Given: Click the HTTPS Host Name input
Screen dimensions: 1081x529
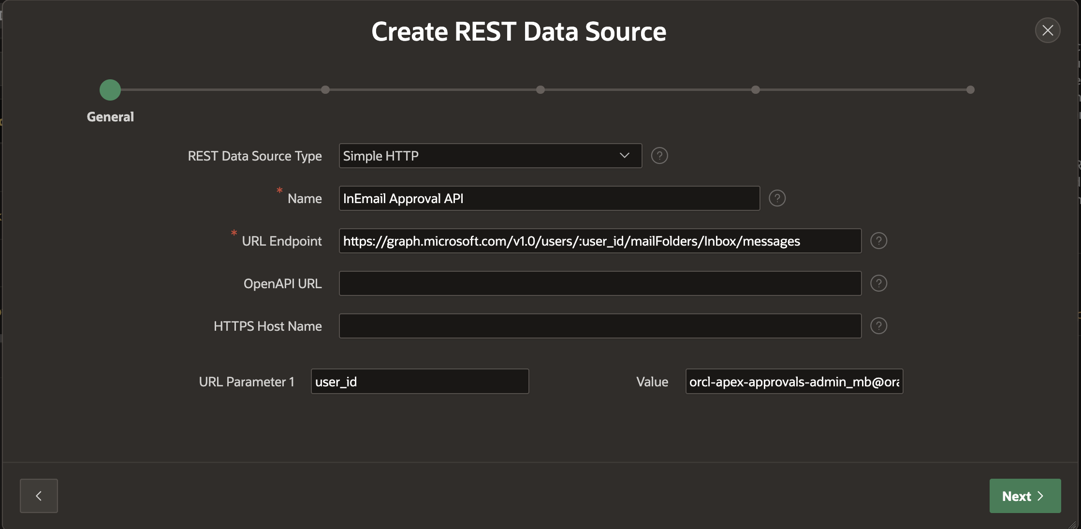Looking at the screenshot, I should (600, 326).
